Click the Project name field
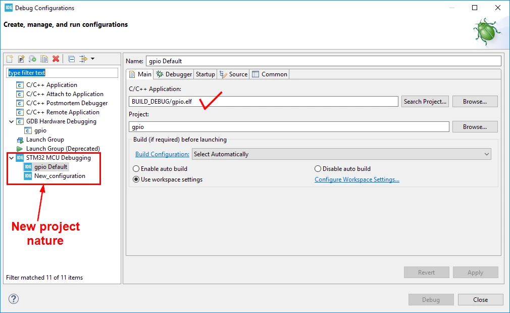The height and width of the screenshot is (313, 510). pos(289,127)
